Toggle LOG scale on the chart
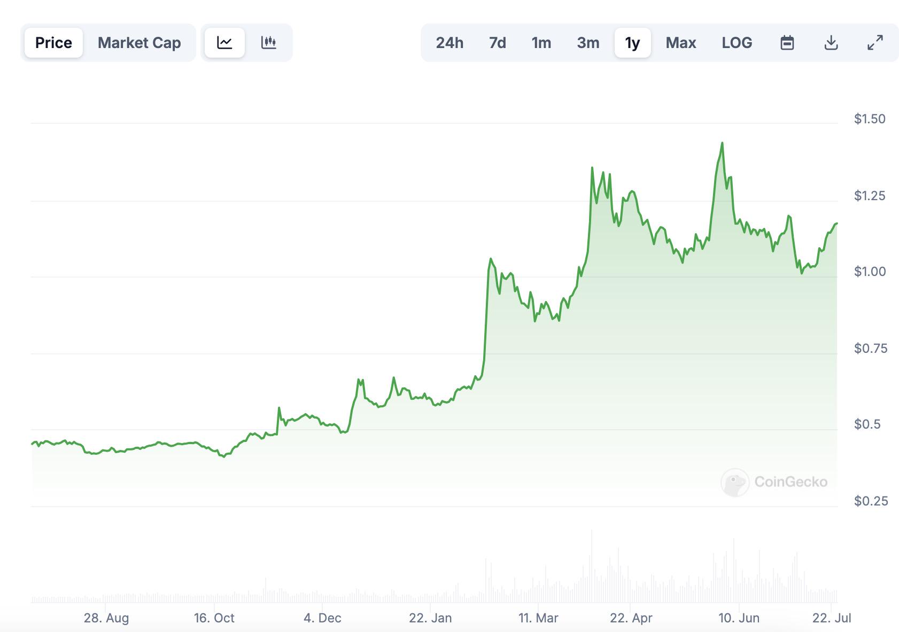 737,43
